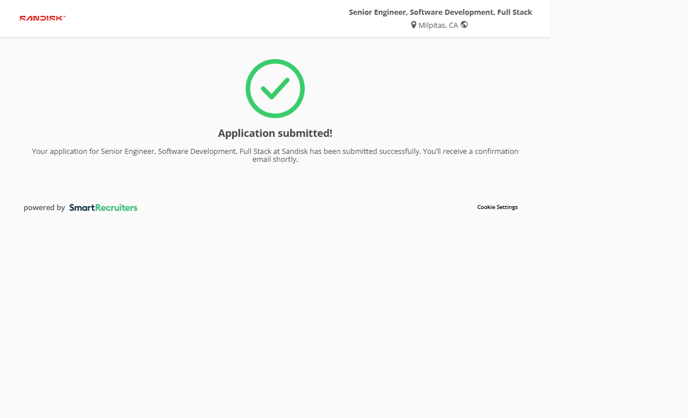Click the word 'Sandisk' in the confirmation message
The image size is (688, 418).
295,152
